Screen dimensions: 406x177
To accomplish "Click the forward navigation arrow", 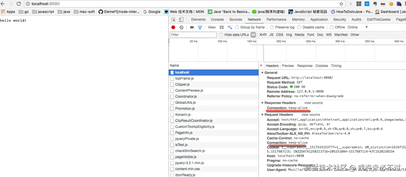I will tap(11, 4).
